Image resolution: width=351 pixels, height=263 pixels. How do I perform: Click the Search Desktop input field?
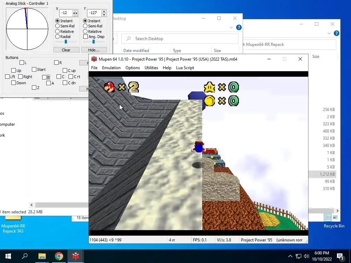(x=180, y=39)
